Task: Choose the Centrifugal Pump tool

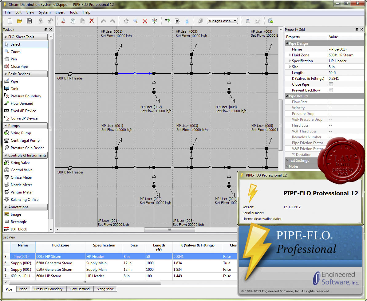Action: click(26, 140)
